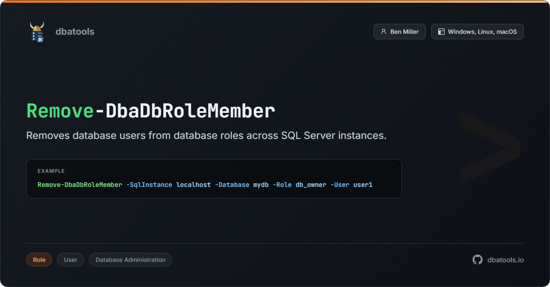Viewport: 550px width, 287px height.
Task: Click the GitHub octocat icon
Action: [x=478, y=260]
